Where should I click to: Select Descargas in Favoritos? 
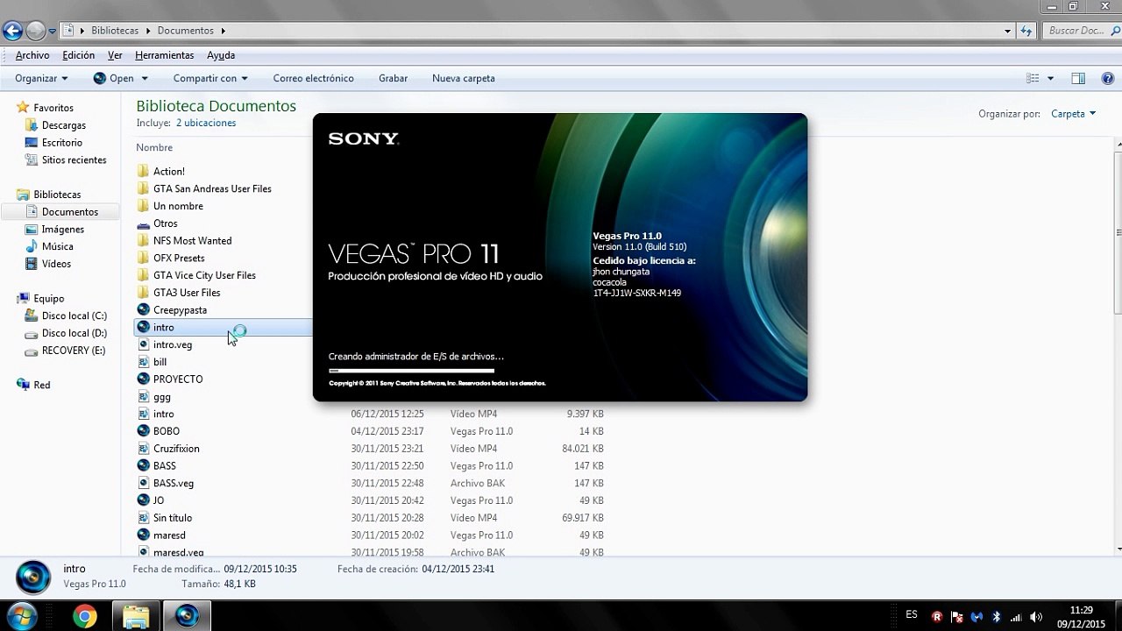(x=64, y=125)
